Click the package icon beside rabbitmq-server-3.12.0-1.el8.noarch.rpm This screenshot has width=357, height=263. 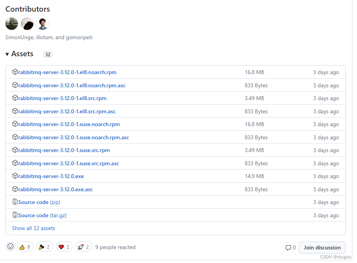15,72
